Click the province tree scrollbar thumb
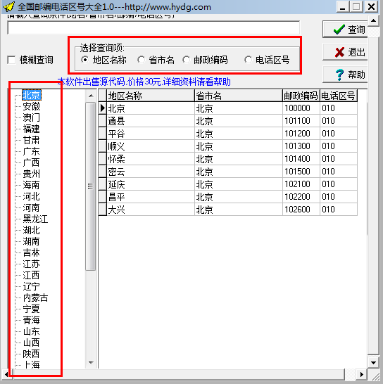 tap(91, 186)
